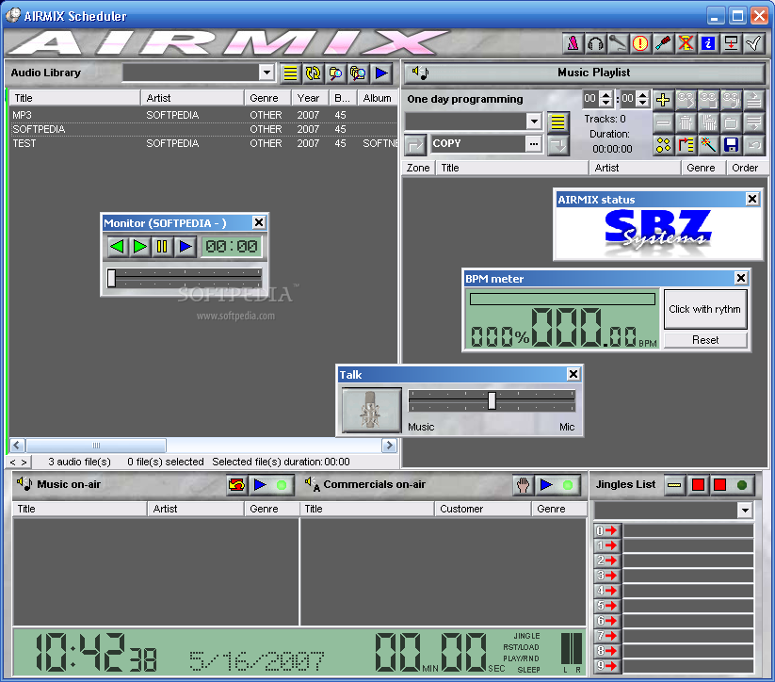This screenshot has width=775, height=682.
Task: Click the magic wand playlist icon
Action: [708, 145]
